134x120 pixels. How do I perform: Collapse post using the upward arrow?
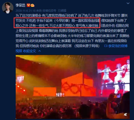click(40, 51)
